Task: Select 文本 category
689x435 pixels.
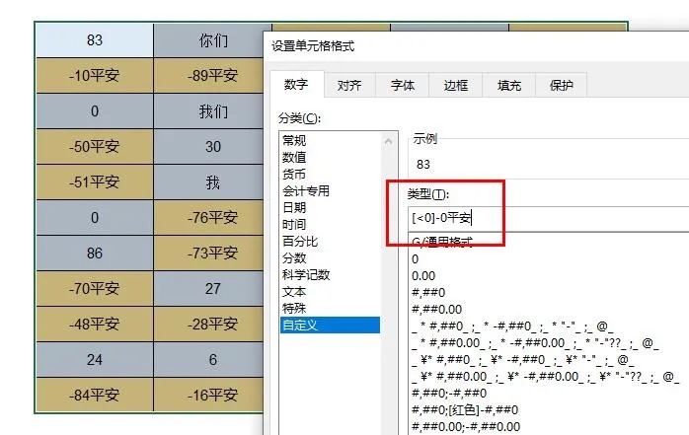Action: tap(294, 291)
